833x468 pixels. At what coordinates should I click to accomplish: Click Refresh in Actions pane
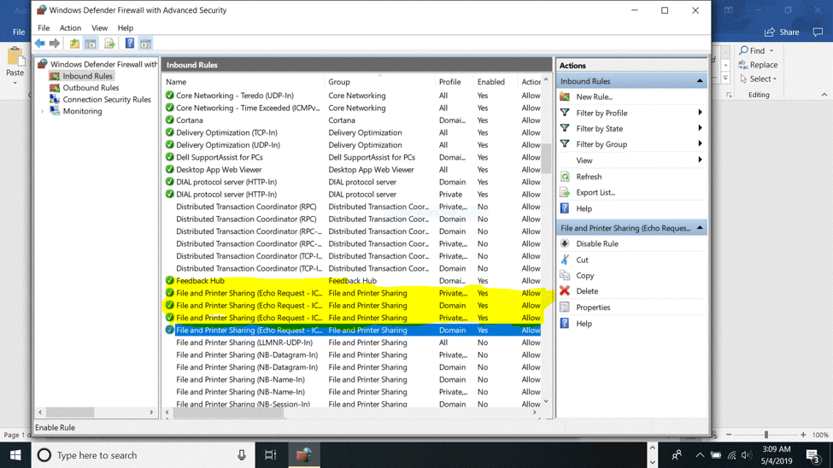click(589, 177)
